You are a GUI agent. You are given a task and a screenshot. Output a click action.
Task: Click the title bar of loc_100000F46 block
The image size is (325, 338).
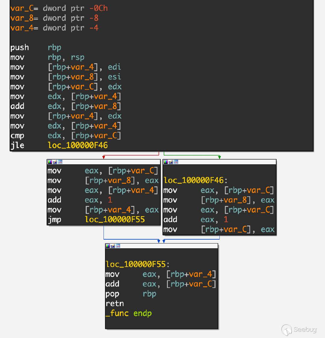click(219, 162)
